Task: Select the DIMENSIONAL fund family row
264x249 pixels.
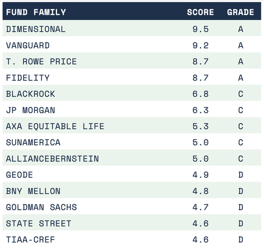Action: (132, 29)
